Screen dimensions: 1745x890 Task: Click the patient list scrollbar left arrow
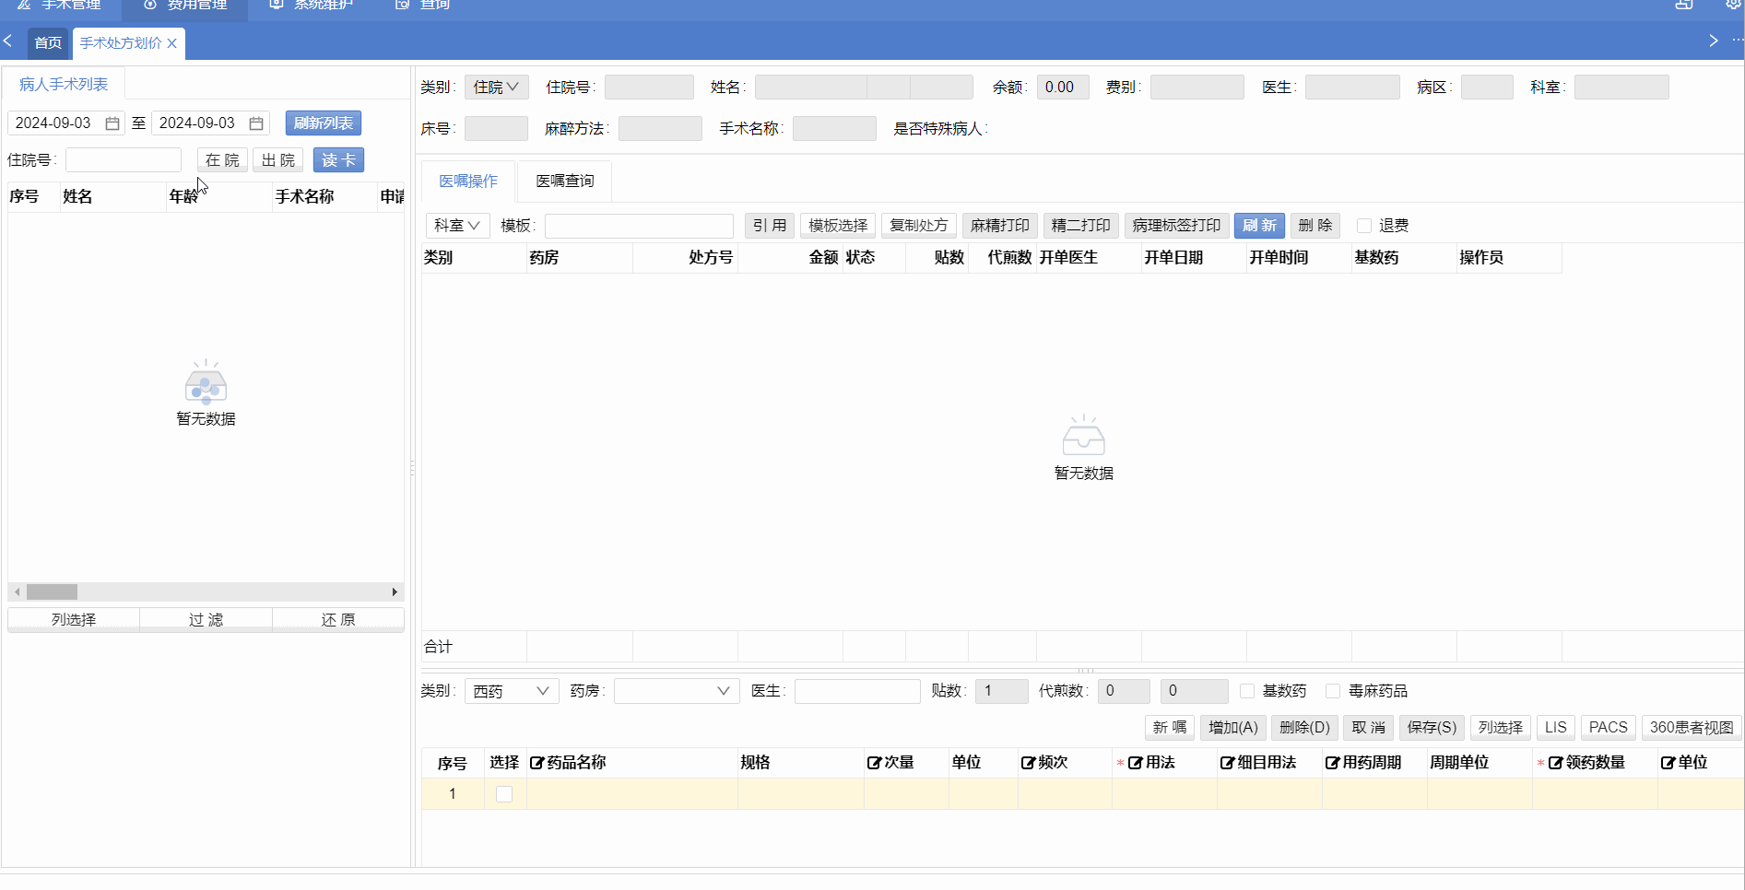click(18, 591)
